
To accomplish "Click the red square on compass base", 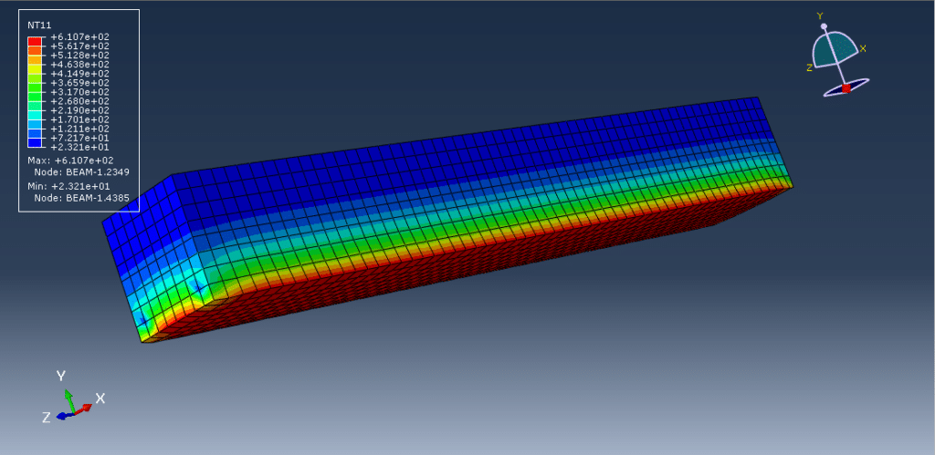I will point(846,88).
